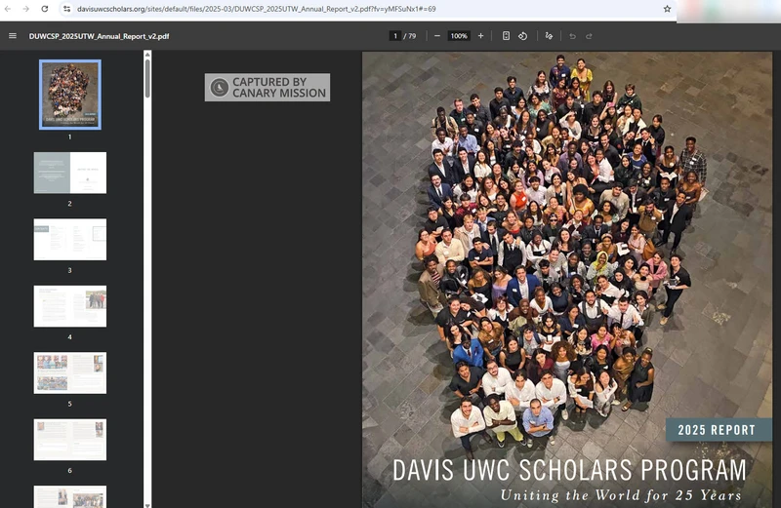Select page 7 thumbnail
Viewport: 781px width, 508px height.
click(x=70, y=496)
